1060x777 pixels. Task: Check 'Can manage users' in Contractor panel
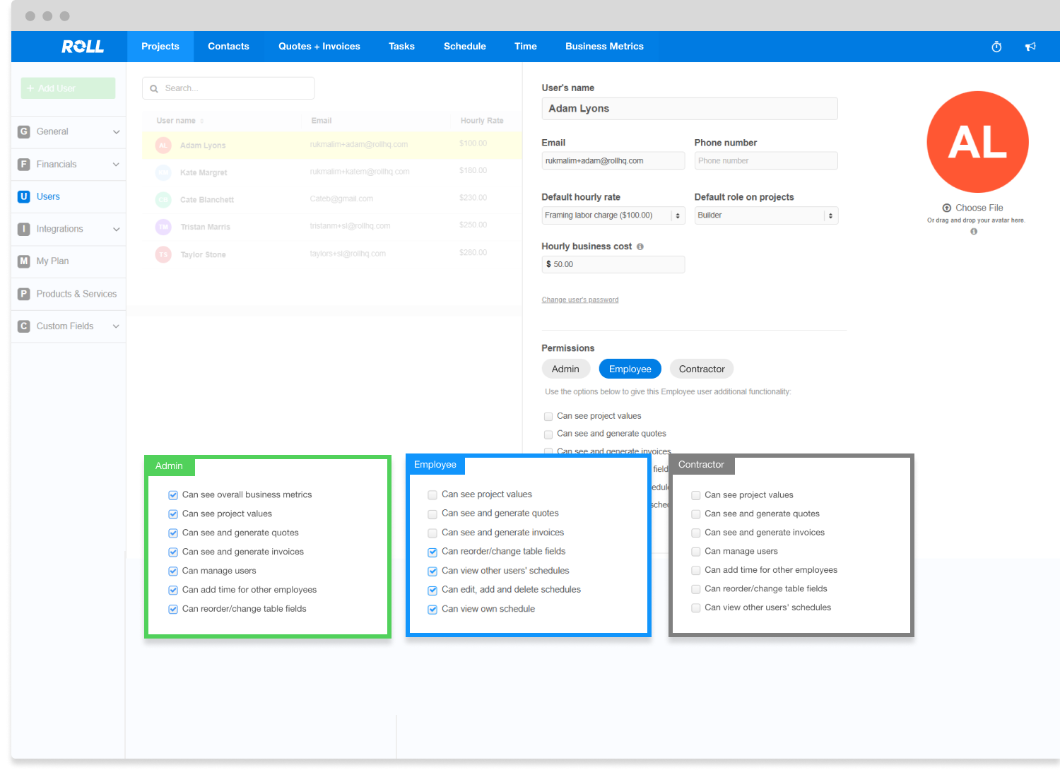[696, 552]
